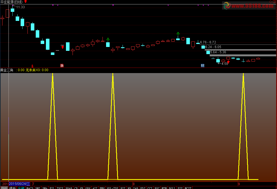
Task: Click the green down arrow above the July candle
Action: (x=108, y=39)
